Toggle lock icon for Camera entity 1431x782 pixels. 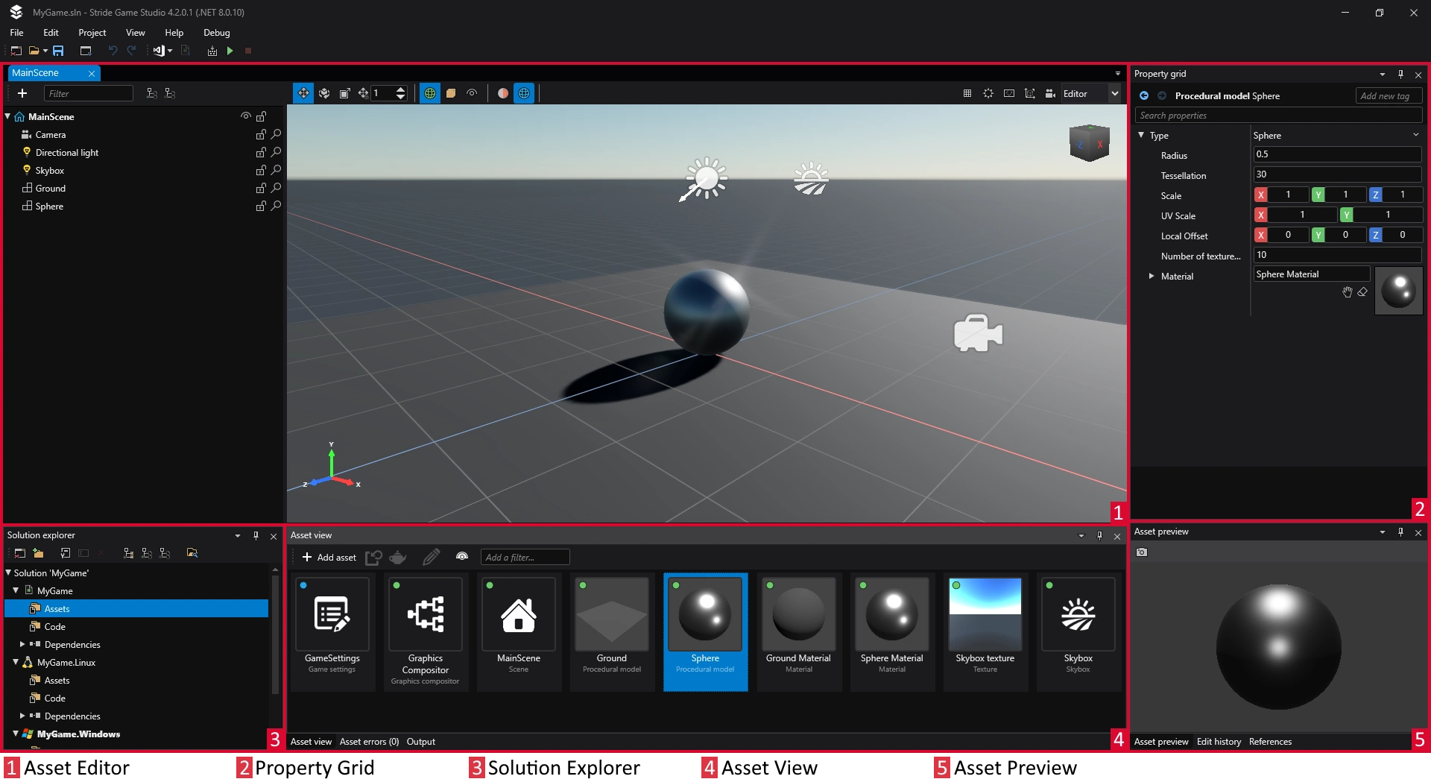click(261, 135)
